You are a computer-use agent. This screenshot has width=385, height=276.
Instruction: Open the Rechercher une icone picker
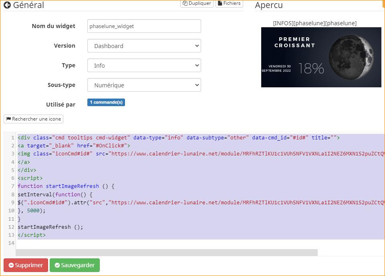[x=33, y=119]
